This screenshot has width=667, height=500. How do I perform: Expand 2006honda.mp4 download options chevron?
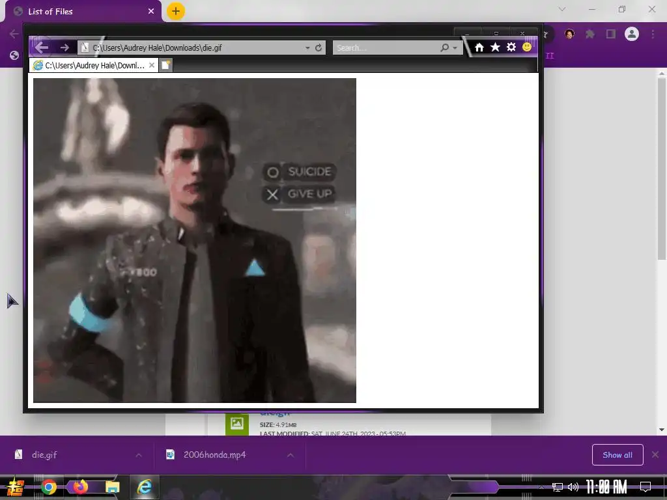291,455
